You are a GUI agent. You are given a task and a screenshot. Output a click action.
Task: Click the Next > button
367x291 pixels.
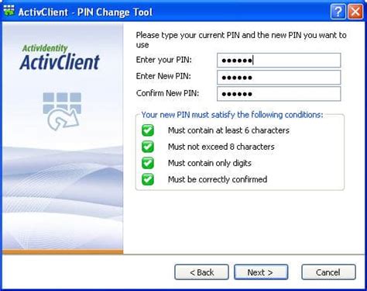click(x=261, y=272)
